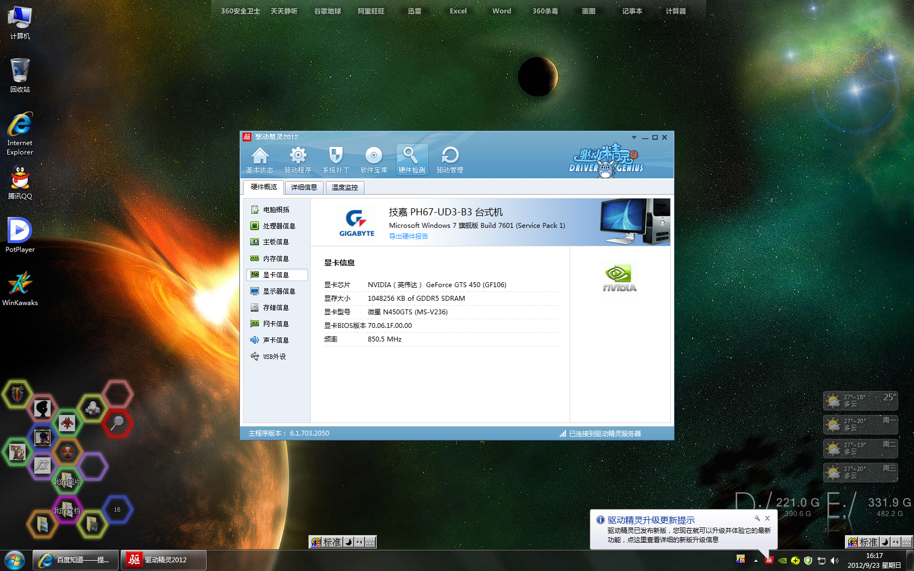Click NVIDIA tray icon

pyautogui.click(x=782, y=561)
